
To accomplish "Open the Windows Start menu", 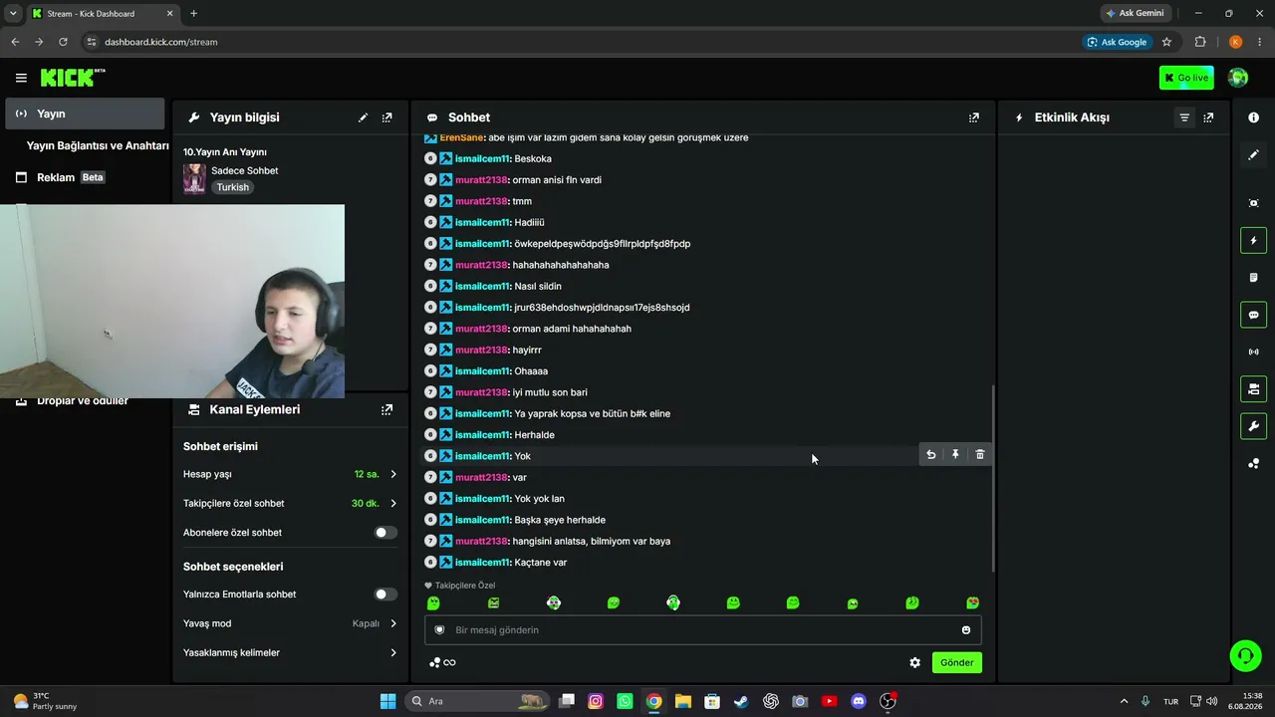I will click(x=387, y=701).
